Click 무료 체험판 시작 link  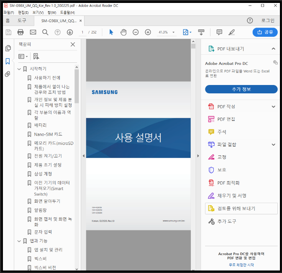click(241, 265)
